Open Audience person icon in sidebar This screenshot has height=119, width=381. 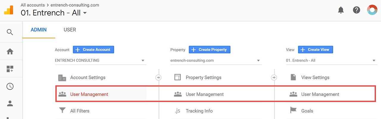pos(10,104)
